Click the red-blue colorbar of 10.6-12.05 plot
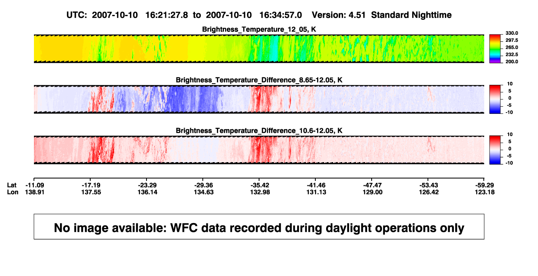This screenshot has width=538, height=276. click(495, 150)
